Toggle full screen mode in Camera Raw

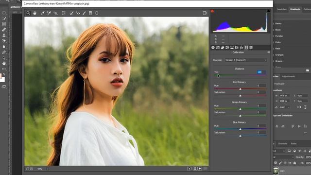[205, 13]
